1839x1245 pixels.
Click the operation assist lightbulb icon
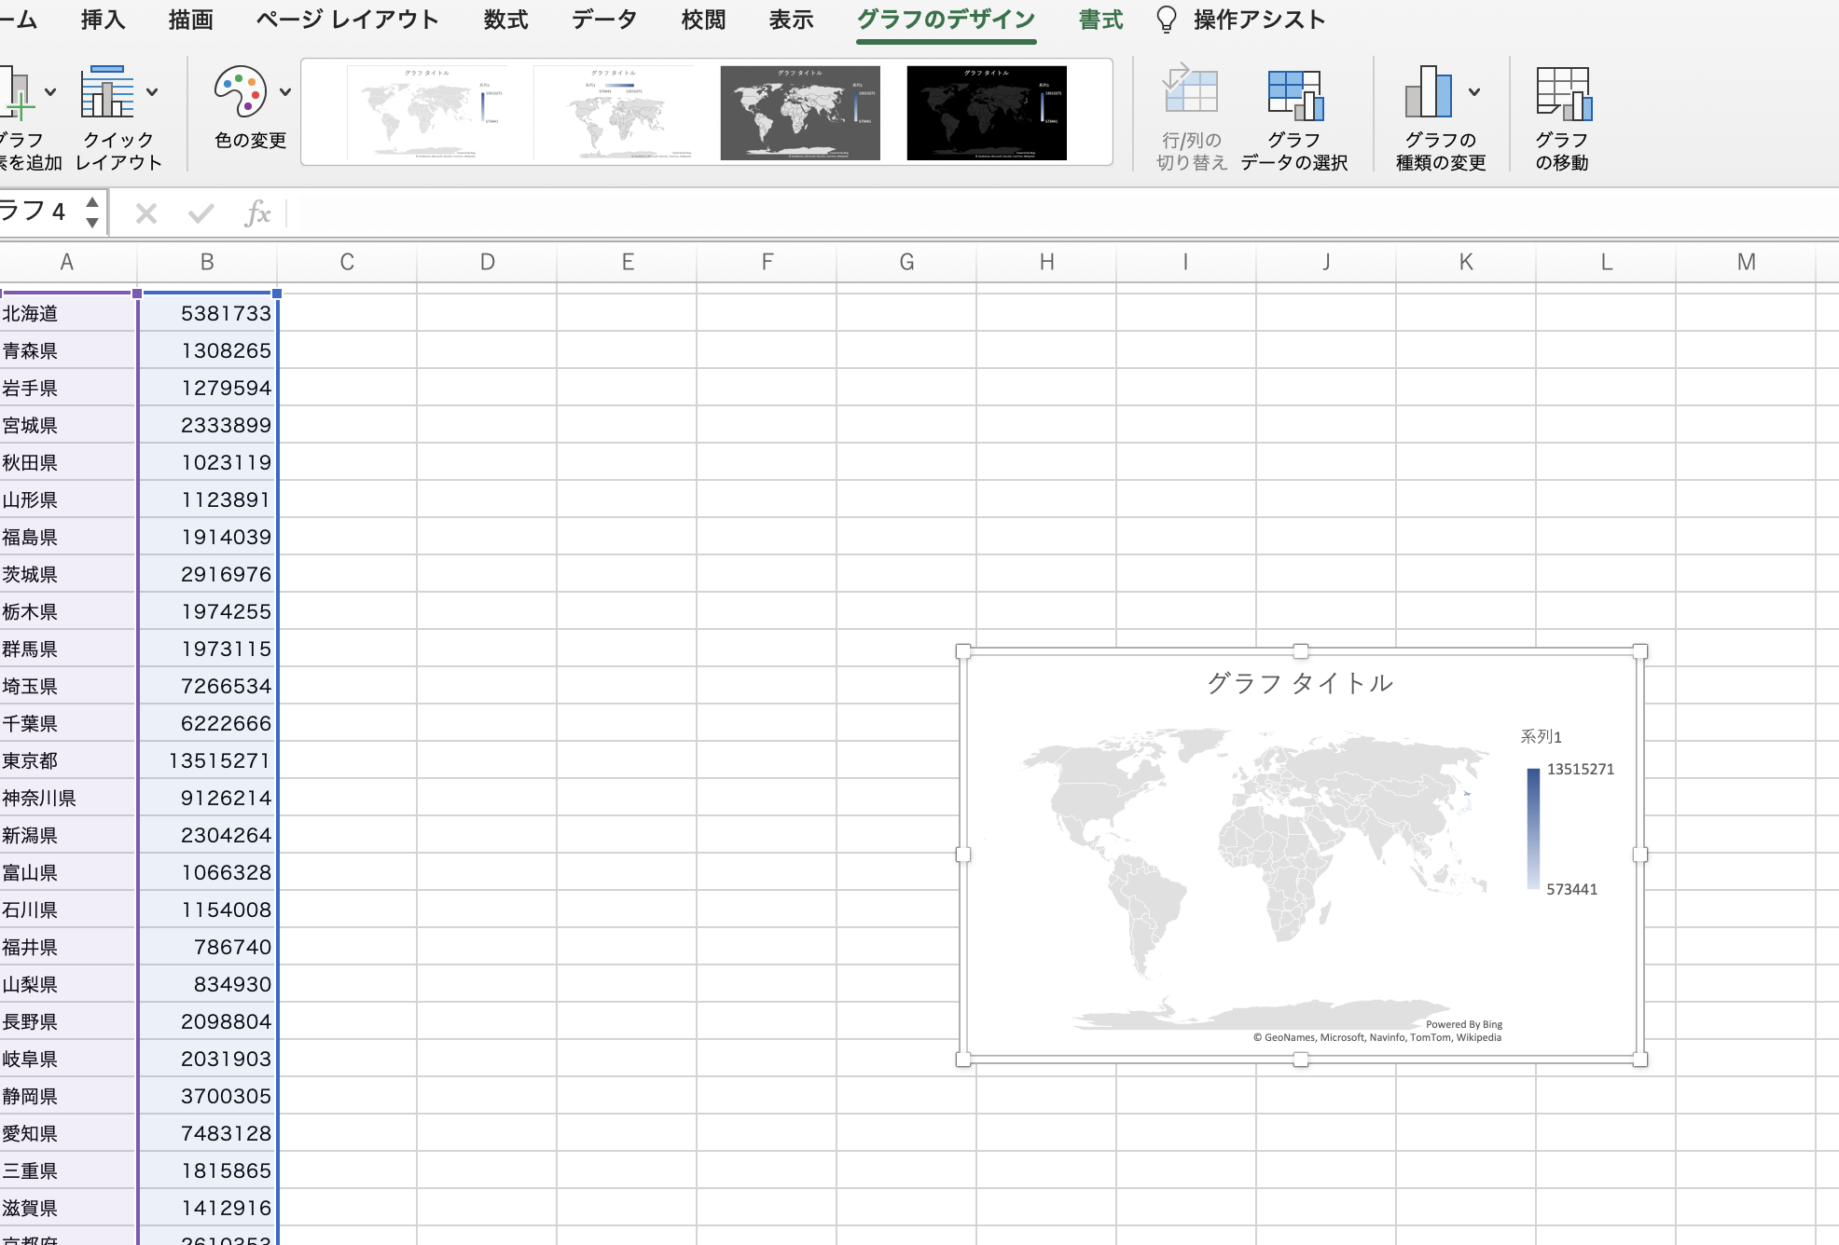[1166, 20]
